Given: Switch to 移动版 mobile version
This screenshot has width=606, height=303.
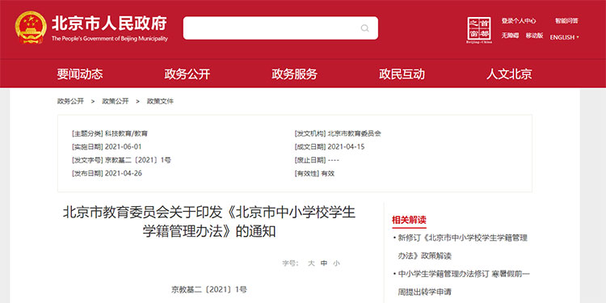Looking at the screenshot, I should (534, 36).
